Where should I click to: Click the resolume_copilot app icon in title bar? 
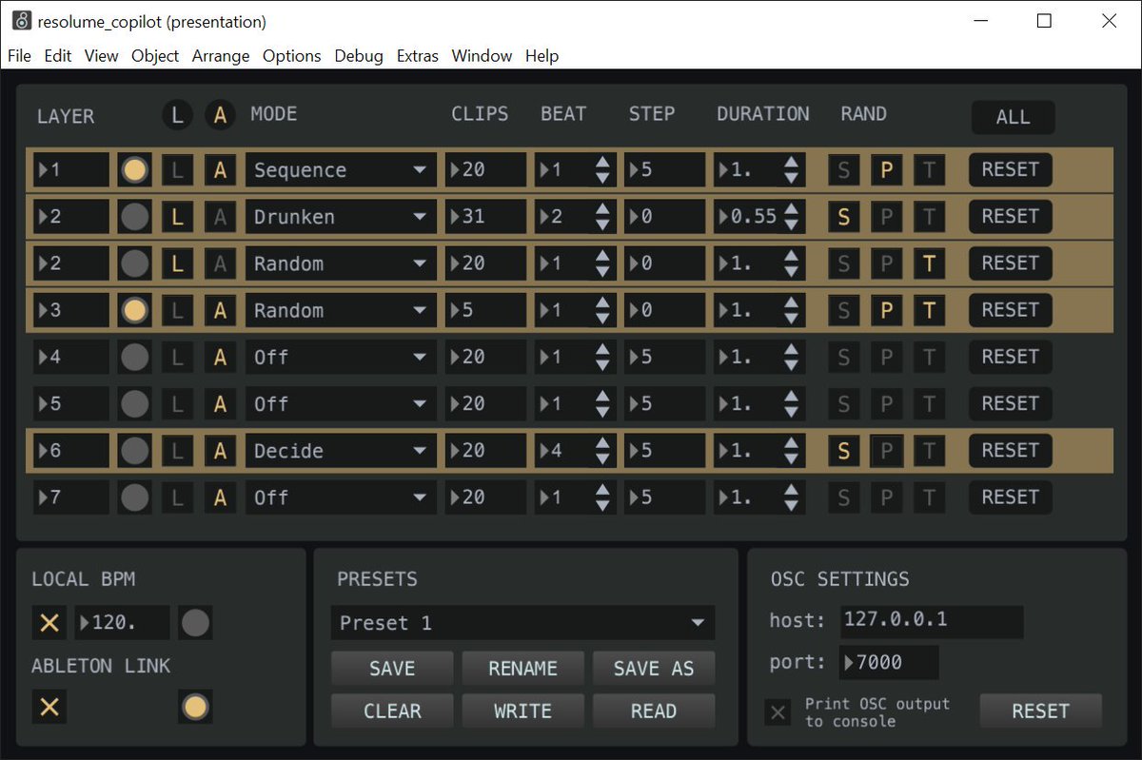(21, 21)
